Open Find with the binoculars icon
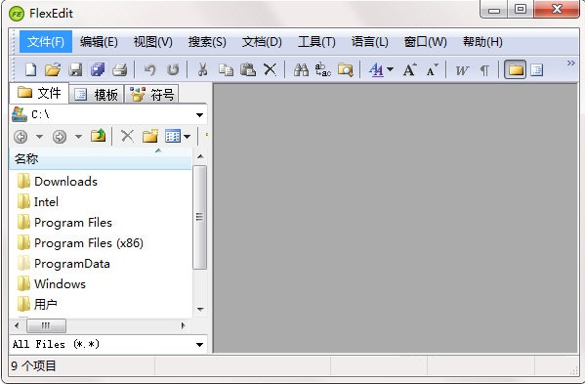The width and height of the screenshot is (585, 384). tap(301, 69)
